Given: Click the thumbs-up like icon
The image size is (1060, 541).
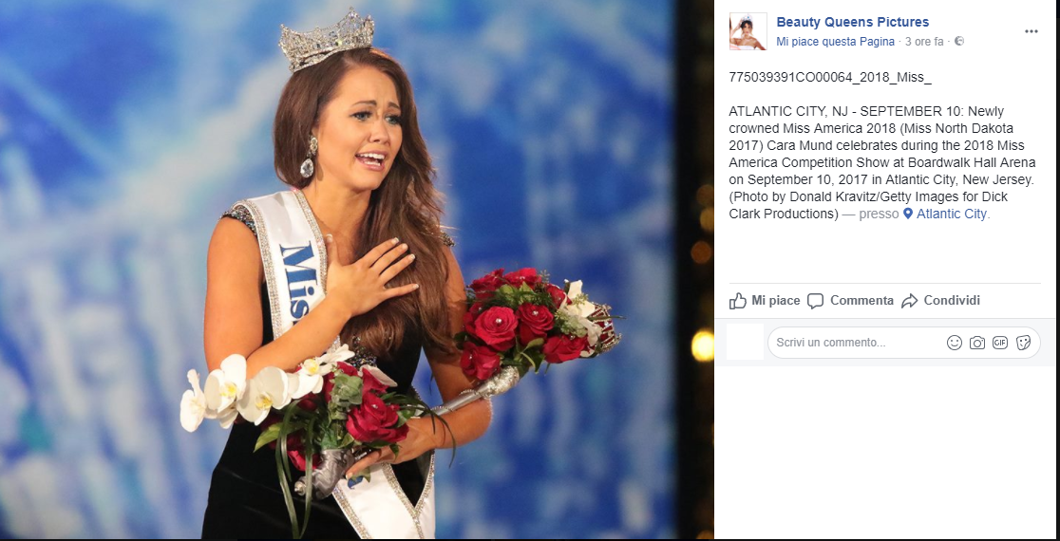Looking at the screenshot, I should click(x=738, y=301).
